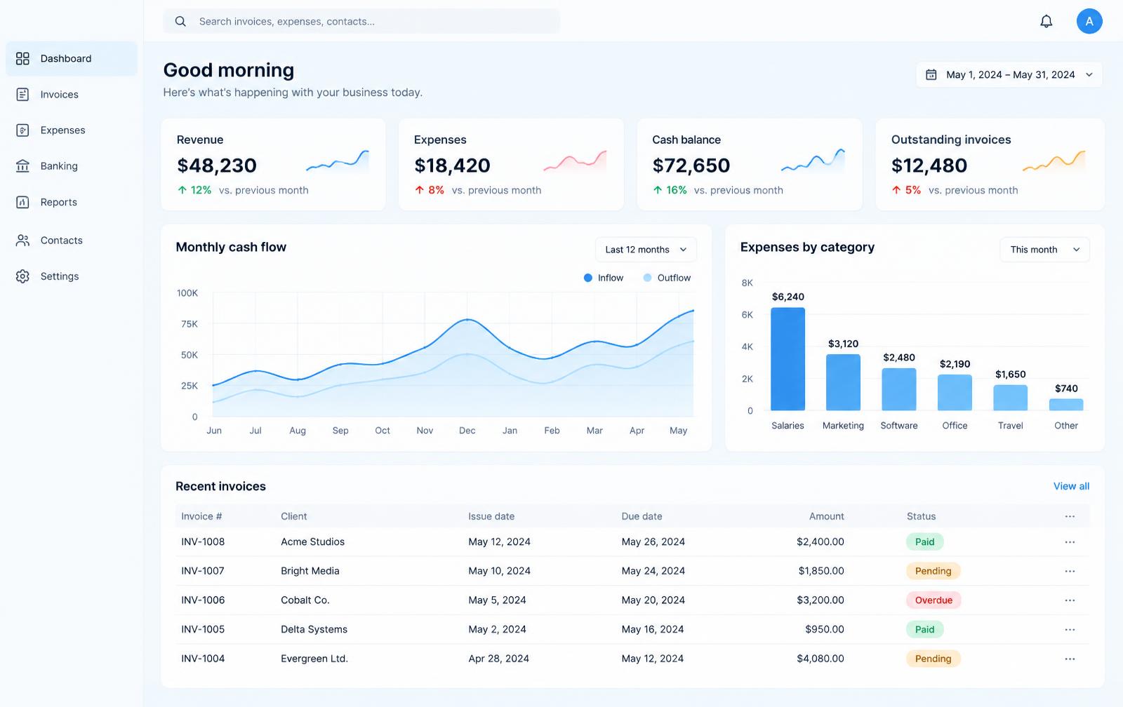Click the Settings gear icon

tap(22, 276)
